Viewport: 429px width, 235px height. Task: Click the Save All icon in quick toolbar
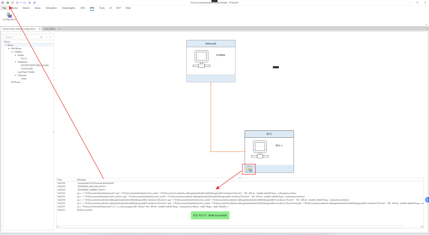point(34,3)
